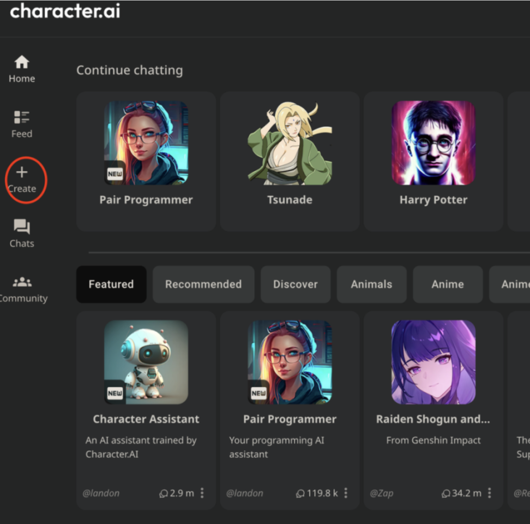Visit the @Zap creator profile link
This screenshot has width=530, height=524.
point(382,493)
